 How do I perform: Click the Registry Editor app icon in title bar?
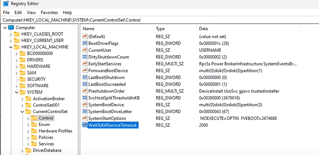point(6,5)
